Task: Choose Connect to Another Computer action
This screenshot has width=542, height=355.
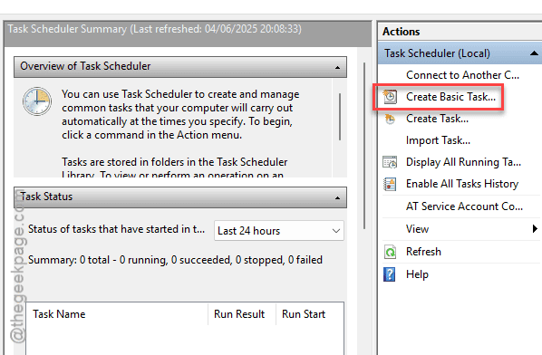Action: pos(462,75)
